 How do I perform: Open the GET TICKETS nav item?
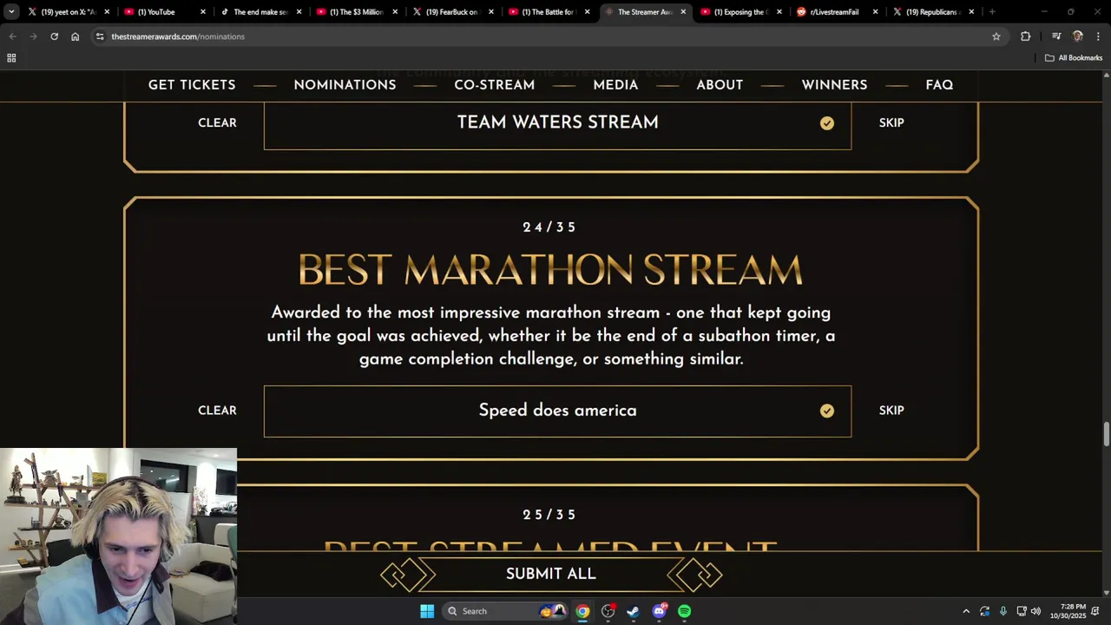192,85
